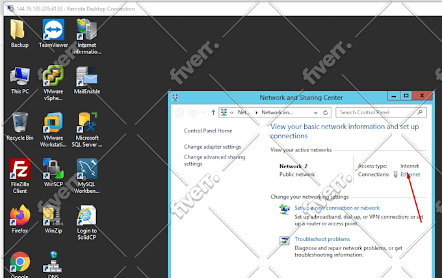The height and width of the screenshot is (278, 442).
Task: Click the search magnifier icon
Action: pos(420,112)
